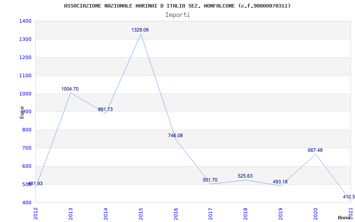Click the 481.93 data label
Viewport: 355px width, 222px height.
(x=35, y=184)
